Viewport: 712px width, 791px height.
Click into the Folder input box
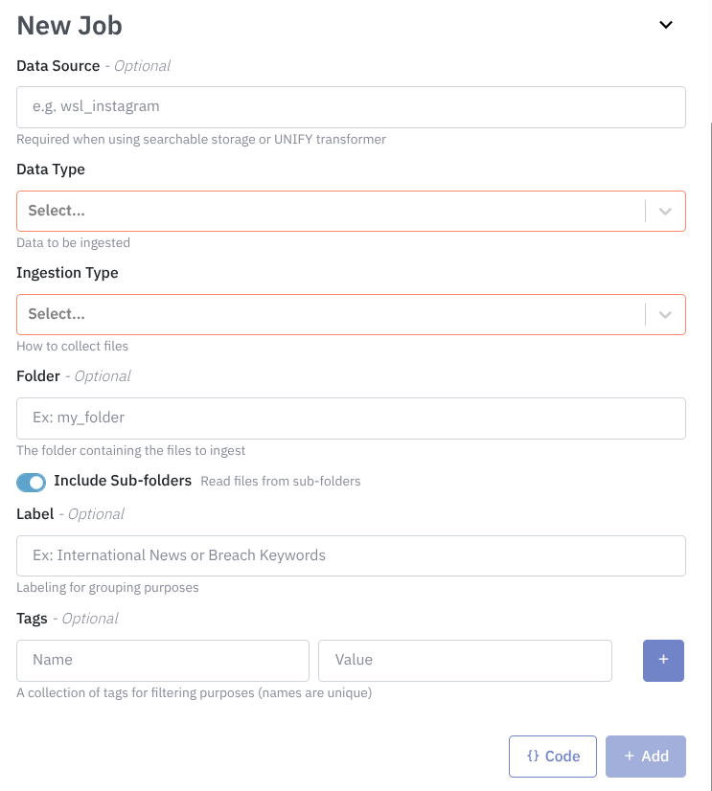(351, 418)
